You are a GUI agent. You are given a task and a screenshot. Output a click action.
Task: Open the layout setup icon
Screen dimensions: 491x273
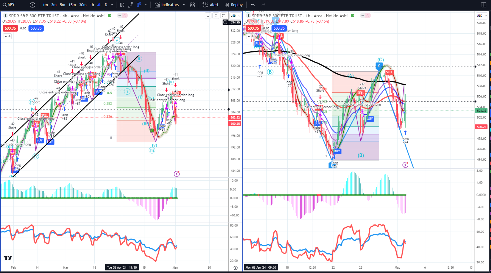click(x=484, y=5)
